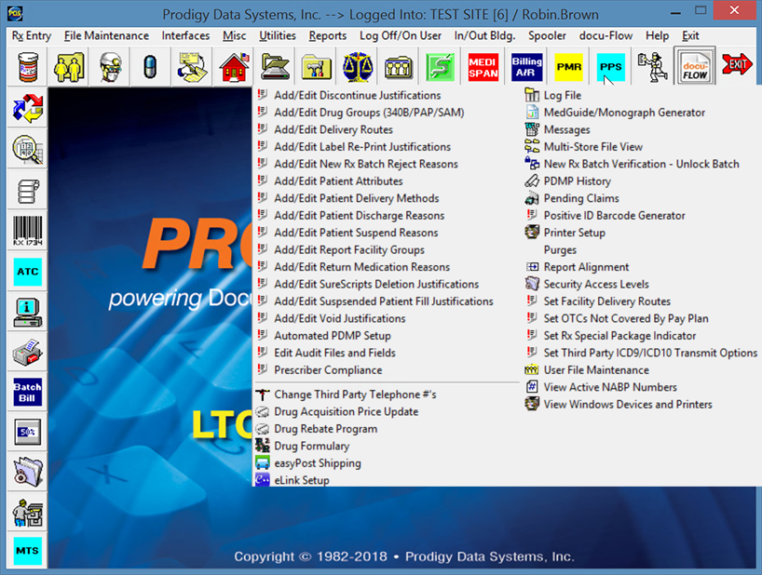Open the Billing A/R toolbar icon
Image resolution: width=762 pixels, height=575 pixels.
526,67
